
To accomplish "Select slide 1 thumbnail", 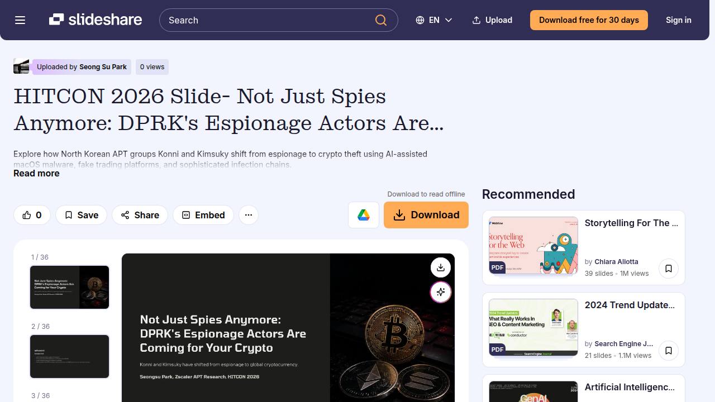I will pos(70,287).
